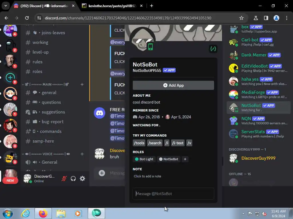Select the /i-text command chip
This screenshot has width=293, height=219.
(x=178, y=143)
